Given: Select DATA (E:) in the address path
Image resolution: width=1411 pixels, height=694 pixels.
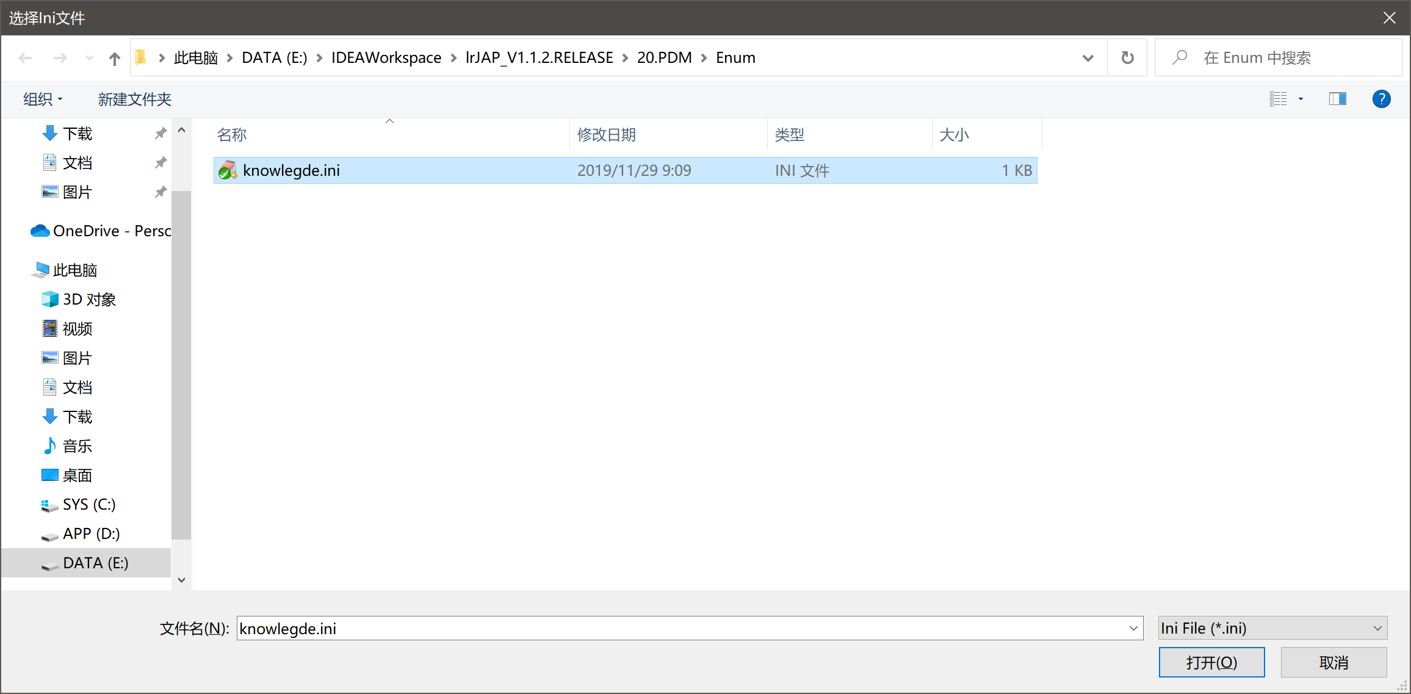Looking at the screenshot, I should 275,58.
